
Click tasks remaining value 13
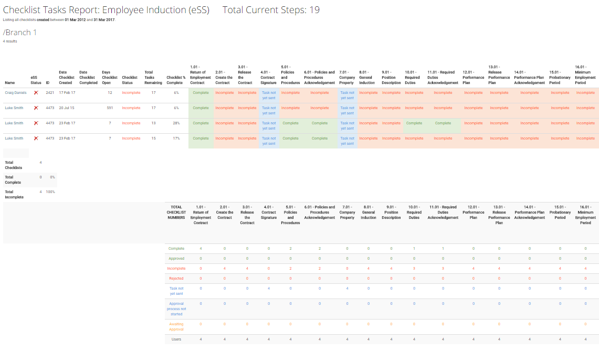coord(154,123)
